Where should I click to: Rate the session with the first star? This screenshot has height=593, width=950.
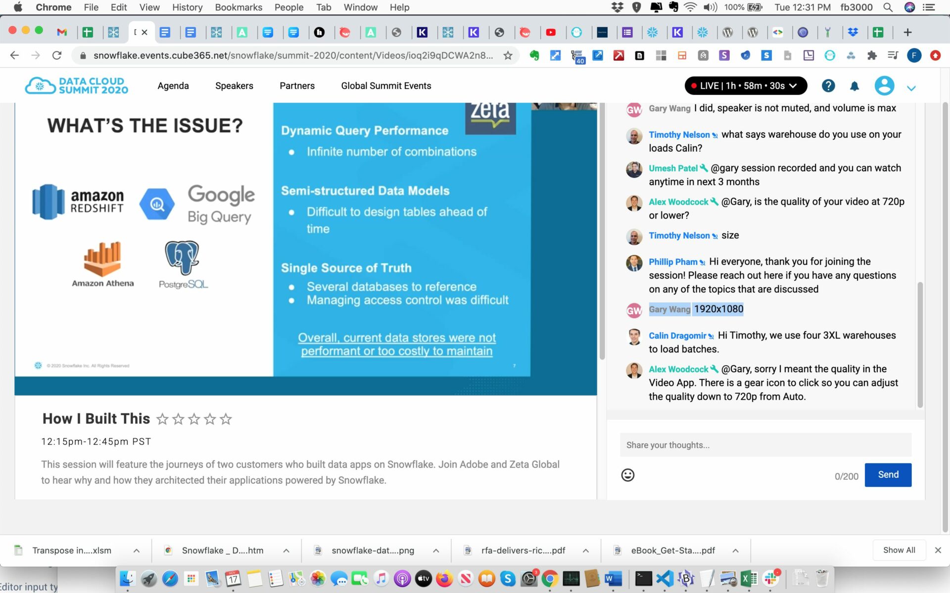click(162, 419)
